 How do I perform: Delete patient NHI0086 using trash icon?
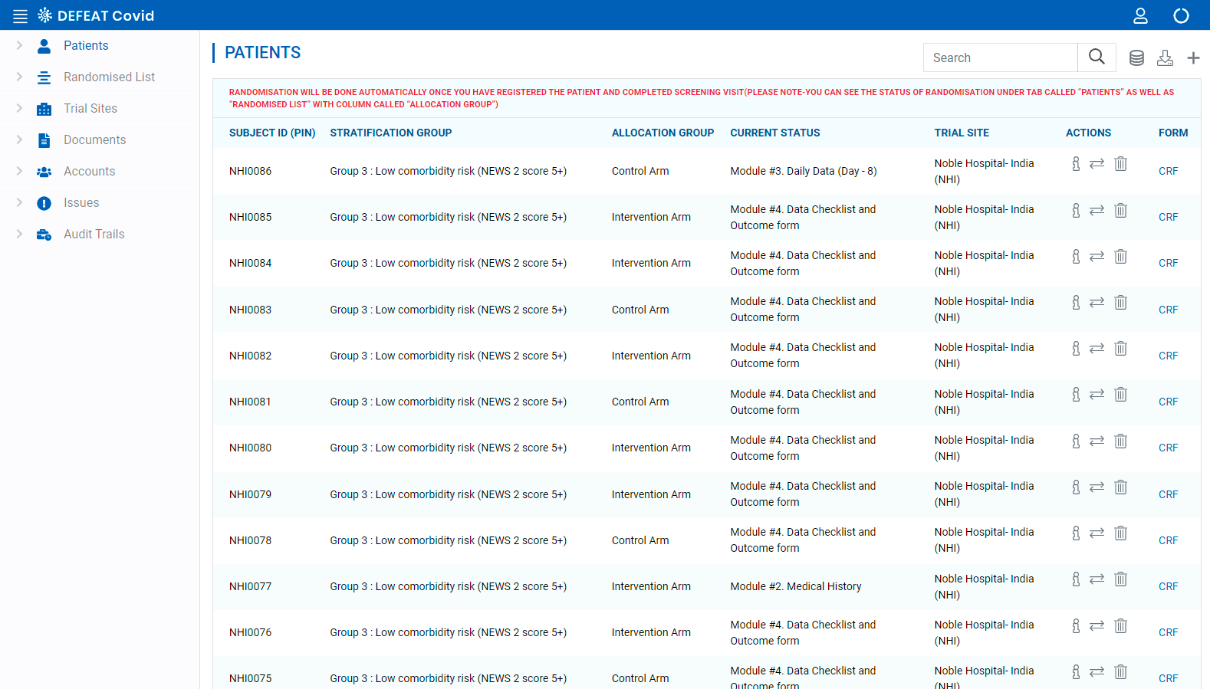click(x=1120, y=164)
